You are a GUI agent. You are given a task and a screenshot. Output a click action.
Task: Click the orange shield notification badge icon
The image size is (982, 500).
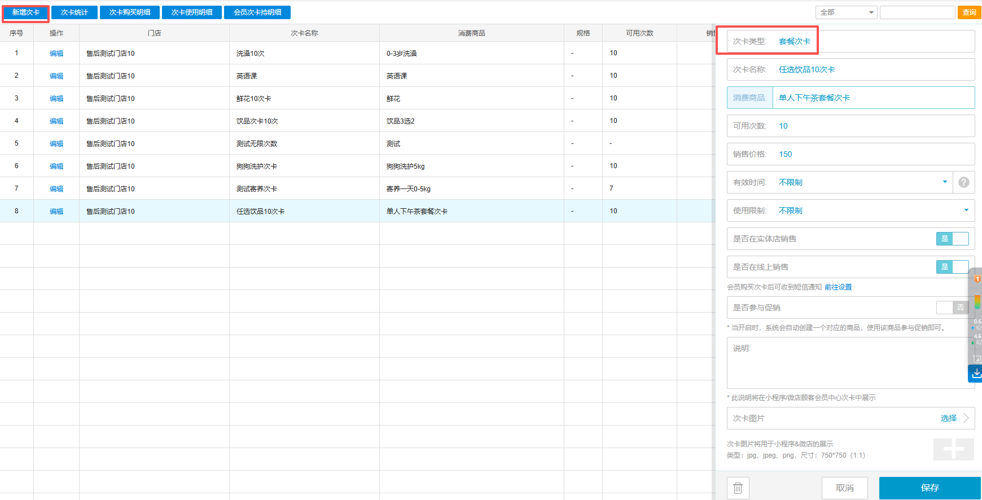click(977, 279)
